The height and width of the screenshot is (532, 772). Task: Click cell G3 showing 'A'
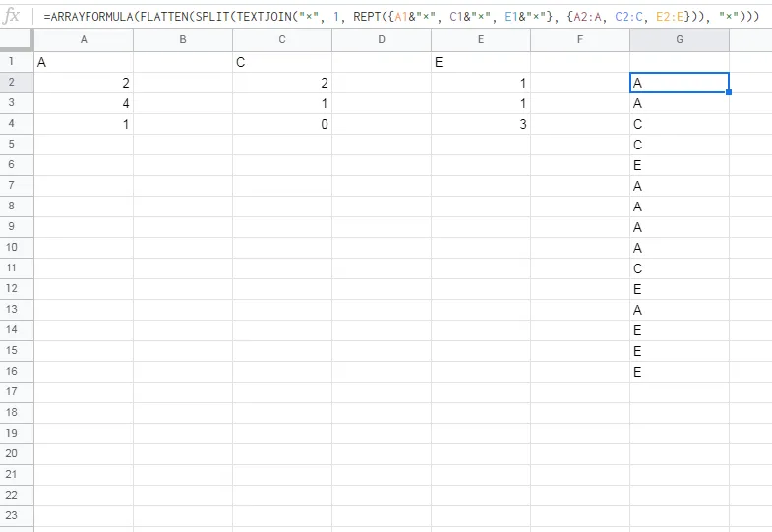[680, 103]
